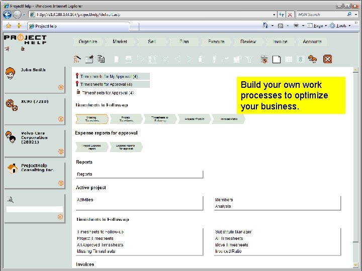Select the ProjectHelp browser tab

click(x=78, y=26)
